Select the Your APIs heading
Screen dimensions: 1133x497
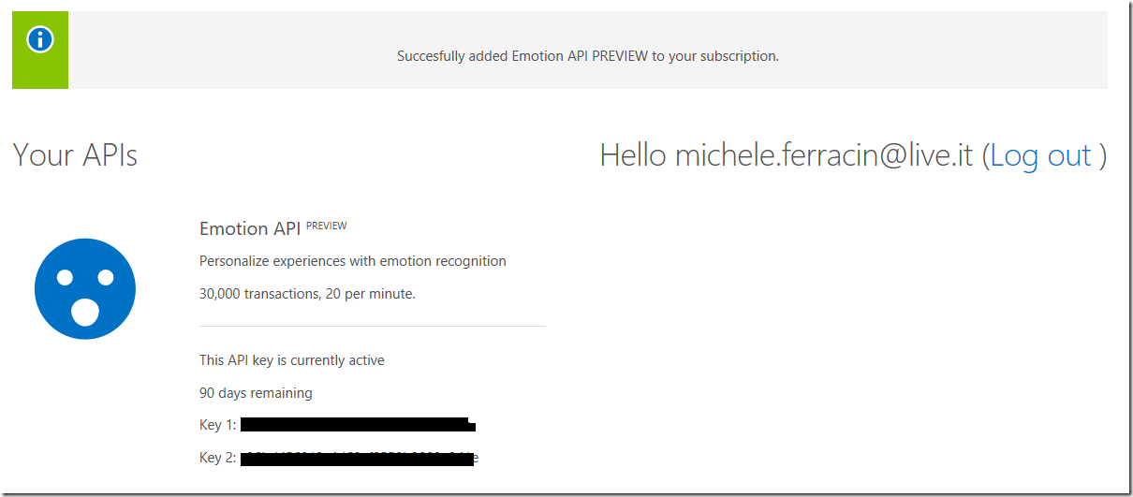[x=75, y=155]
